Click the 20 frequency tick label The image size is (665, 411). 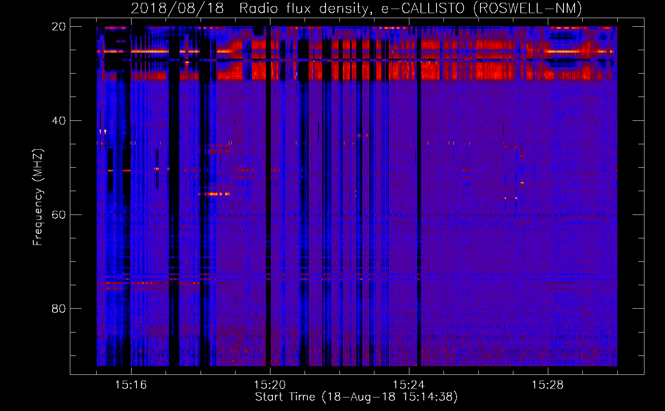tap(59, 27)
